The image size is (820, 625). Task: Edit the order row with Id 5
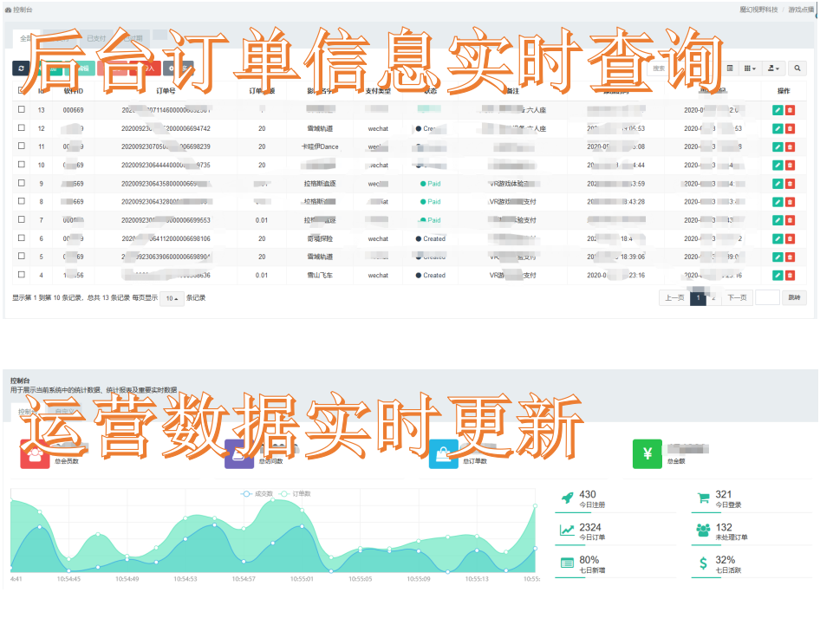[778, 257]
